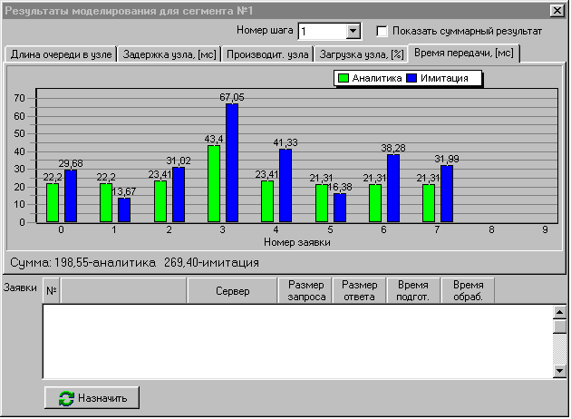Click the blue bar labeled 31,02

179,195
